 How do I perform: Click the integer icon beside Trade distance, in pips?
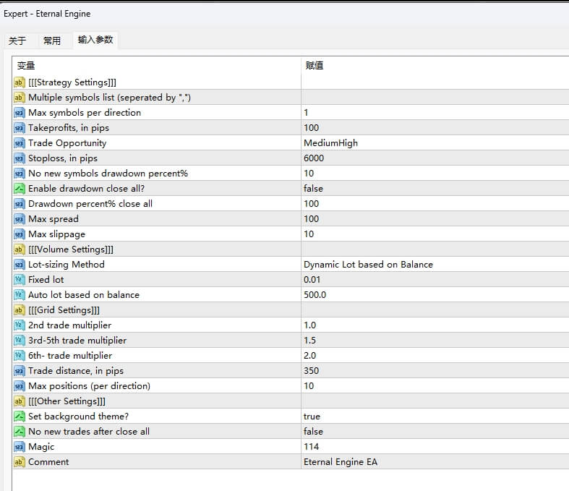20,371
